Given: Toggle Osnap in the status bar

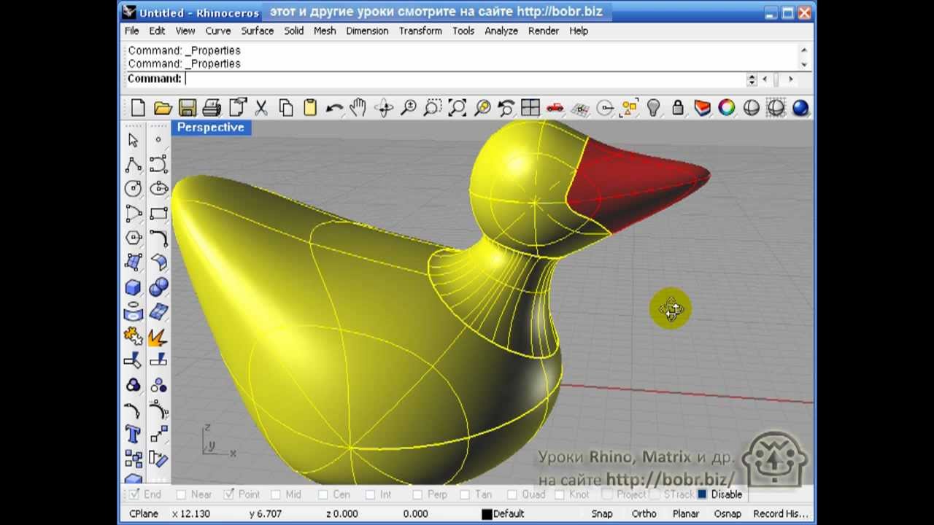Looking at the screenshot, I should pos(727,513).
